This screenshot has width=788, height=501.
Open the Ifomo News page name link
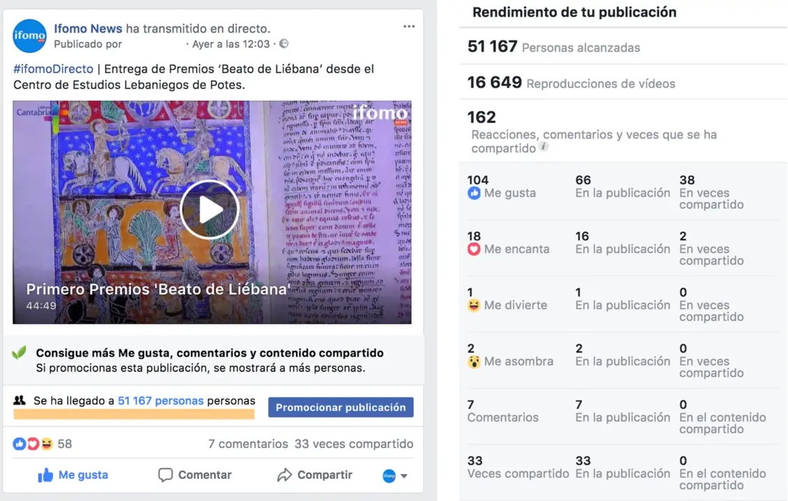pos(88,29)
